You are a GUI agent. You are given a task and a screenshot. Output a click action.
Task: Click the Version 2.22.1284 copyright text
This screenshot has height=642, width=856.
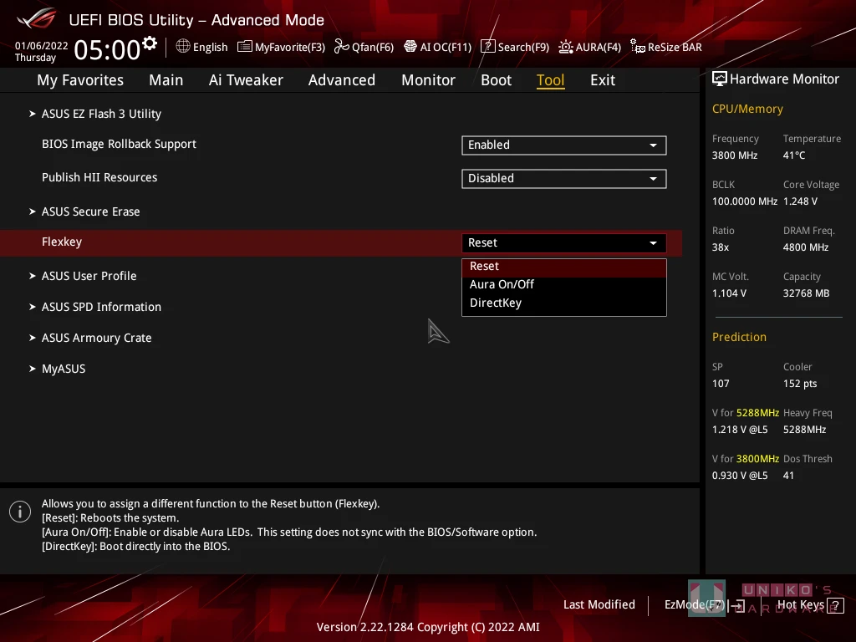point(428,627)
